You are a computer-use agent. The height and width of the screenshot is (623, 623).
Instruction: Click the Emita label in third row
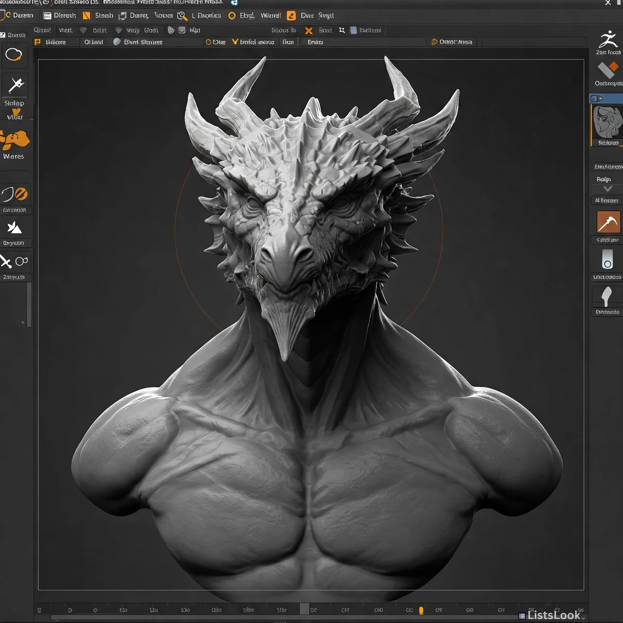(x=315, y=42)
